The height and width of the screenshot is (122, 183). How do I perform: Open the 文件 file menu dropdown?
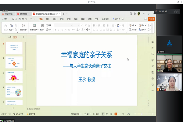click(x=6, y=19)
